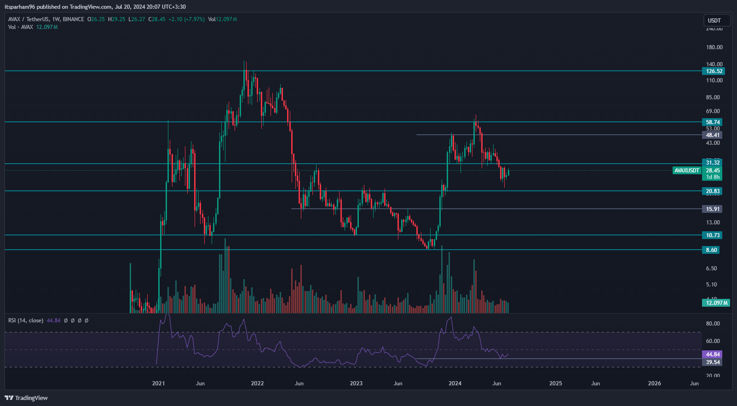
Task: Click the 39.54 RSI level label
Action: pyautogui.click(x=713, y=362)
